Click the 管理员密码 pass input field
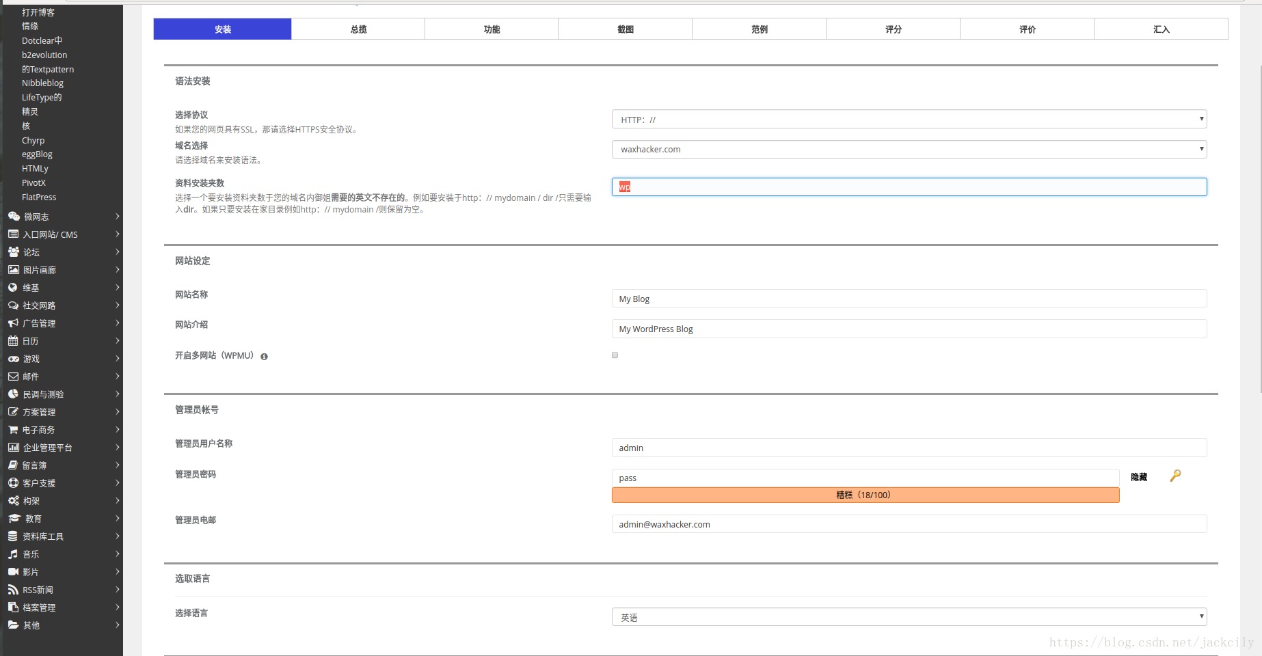Viewport: 1262px width, 656px height. point(865,478)
